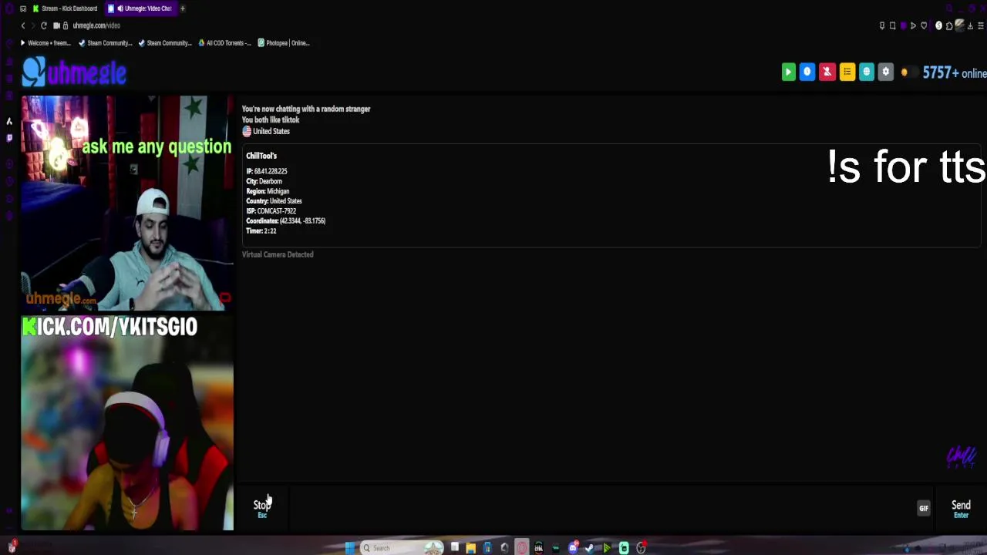Click the 5757+ online counter

tap(955, 73)
